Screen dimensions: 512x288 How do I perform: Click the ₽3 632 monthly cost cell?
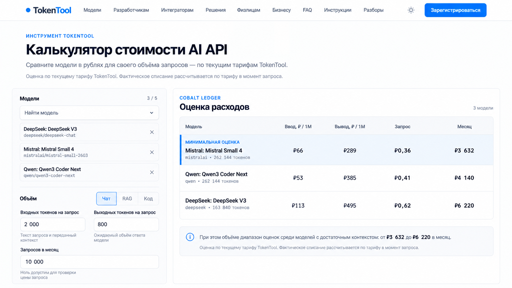464,151
